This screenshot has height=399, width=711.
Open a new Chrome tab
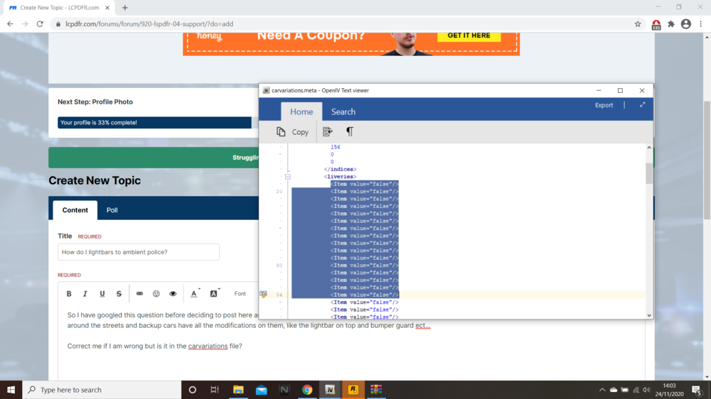[x=124, y=8]
